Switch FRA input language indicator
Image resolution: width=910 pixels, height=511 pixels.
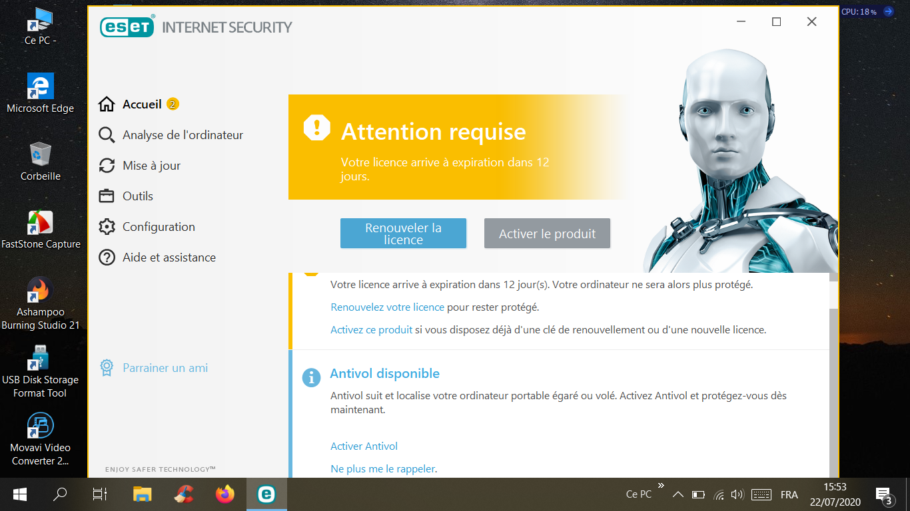coord(789,494)
